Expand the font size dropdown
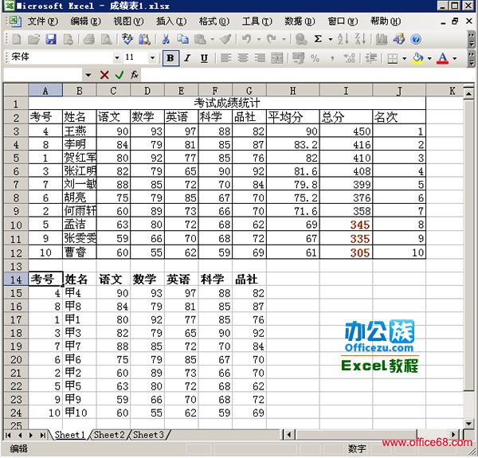Image resolution: width=478 pixels, height=458 pixels. click(152, 57)
